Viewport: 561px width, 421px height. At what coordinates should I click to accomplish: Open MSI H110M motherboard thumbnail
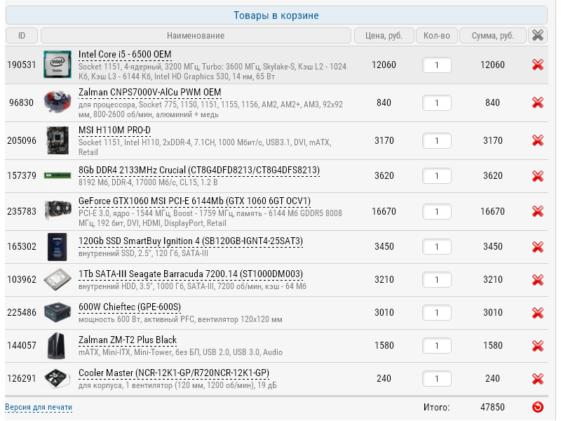[58, 140]
